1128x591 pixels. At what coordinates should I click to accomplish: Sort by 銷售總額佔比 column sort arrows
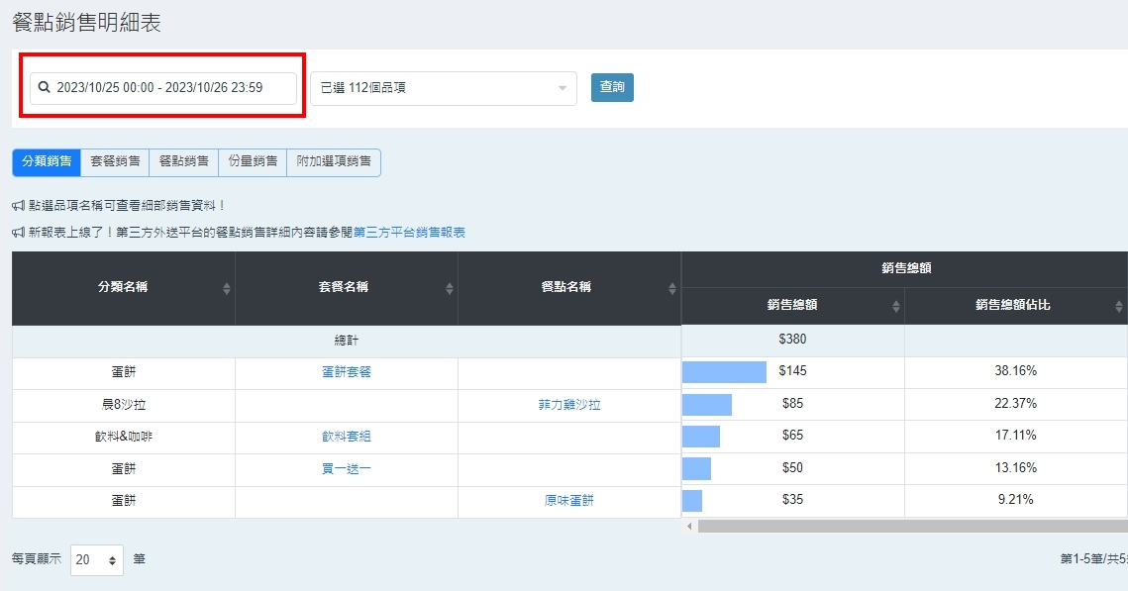pos(1118,307)
